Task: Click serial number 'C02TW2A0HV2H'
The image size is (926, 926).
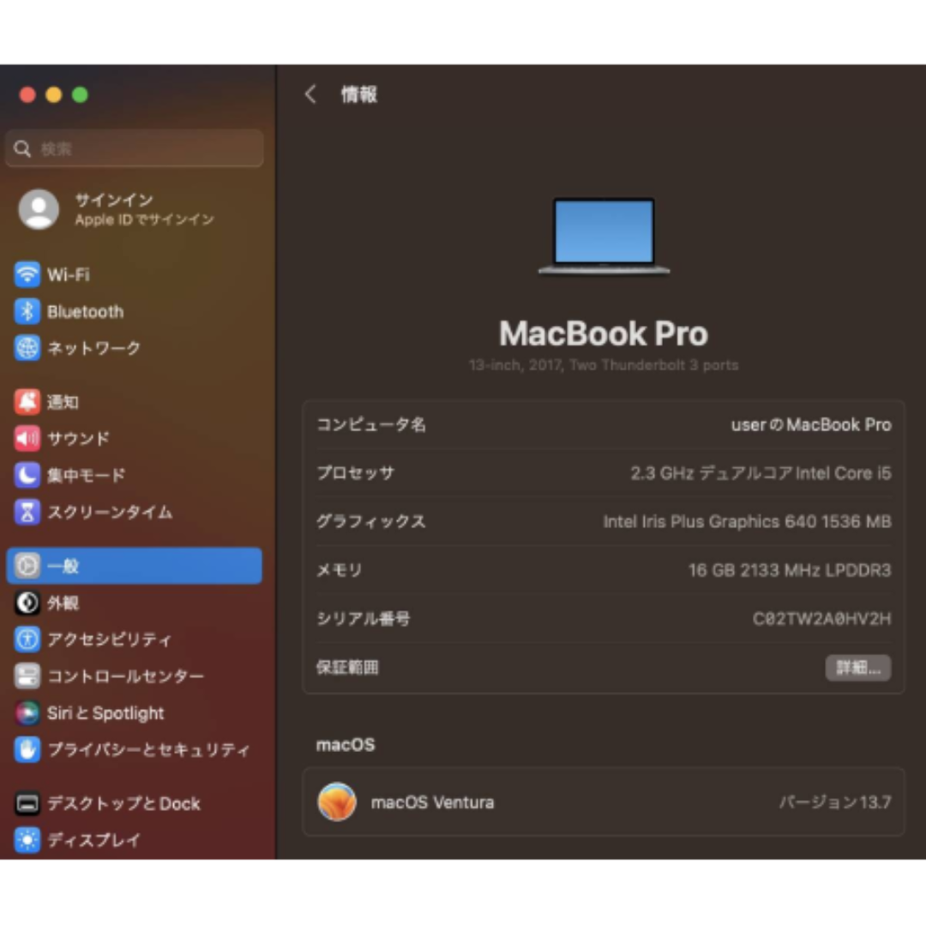Action: click(x=821, y=618)
